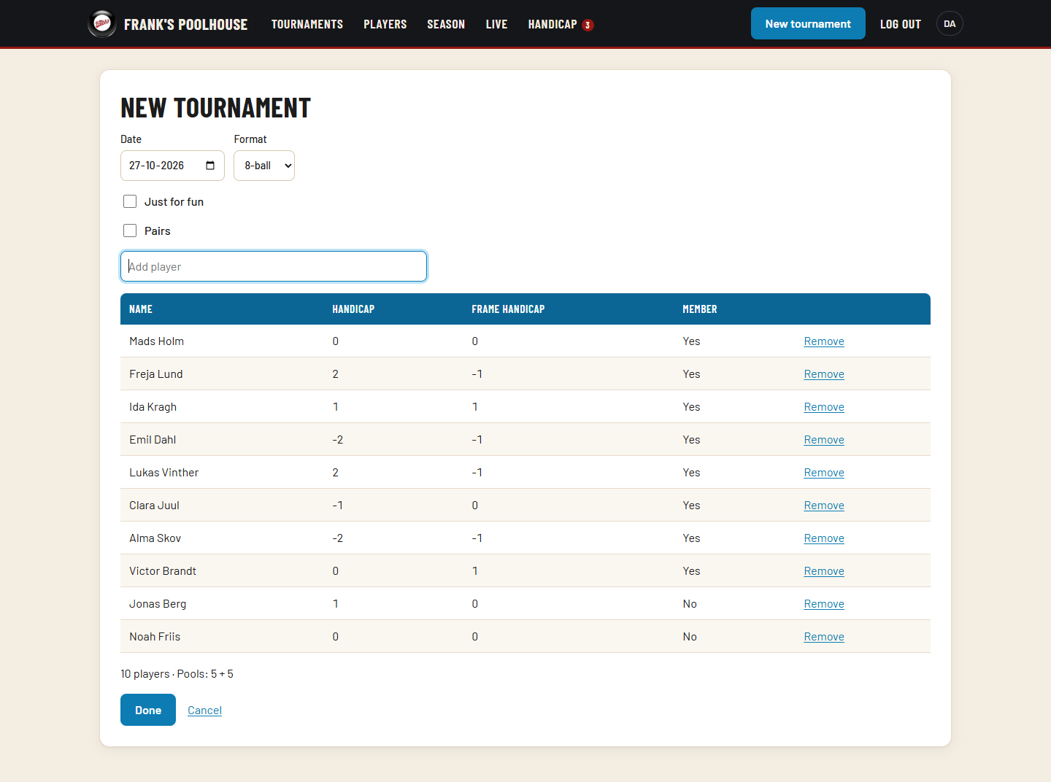Click the Frank's Poolhouse logo icon
Image resolution: width=1051 pixels, height=782 pixels.
[x=102, y=24]
